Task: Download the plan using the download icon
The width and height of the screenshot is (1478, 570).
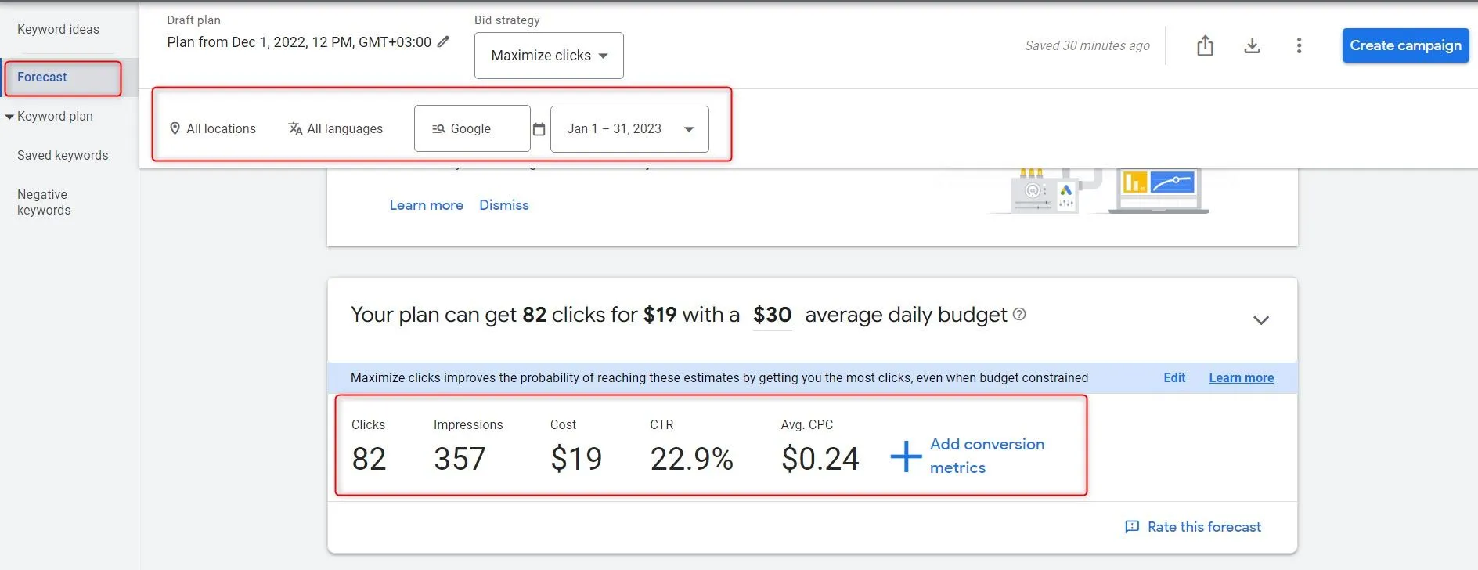Action: (1252, 46)
